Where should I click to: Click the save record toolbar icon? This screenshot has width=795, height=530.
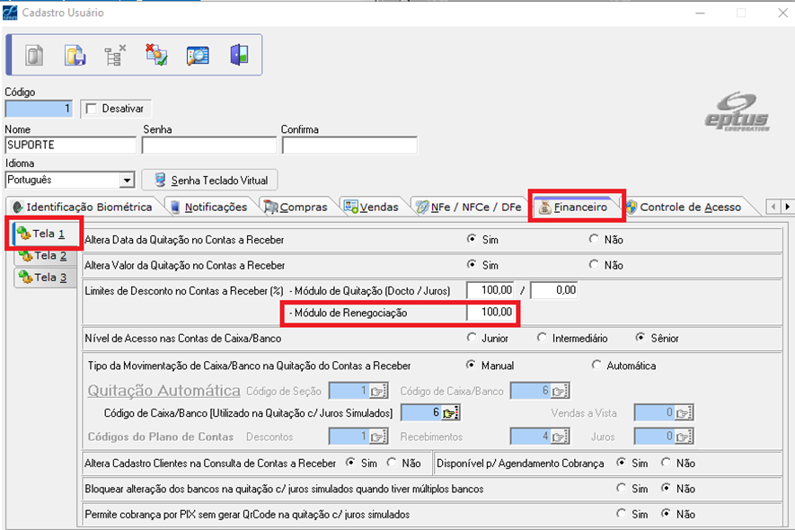(75, 55)
